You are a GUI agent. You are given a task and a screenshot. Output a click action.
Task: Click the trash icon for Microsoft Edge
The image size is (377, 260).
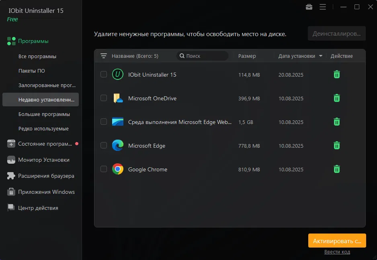(337, 146)
